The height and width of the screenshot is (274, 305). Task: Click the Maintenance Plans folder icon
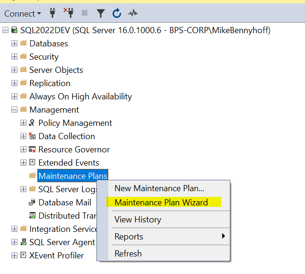[32, 176]
